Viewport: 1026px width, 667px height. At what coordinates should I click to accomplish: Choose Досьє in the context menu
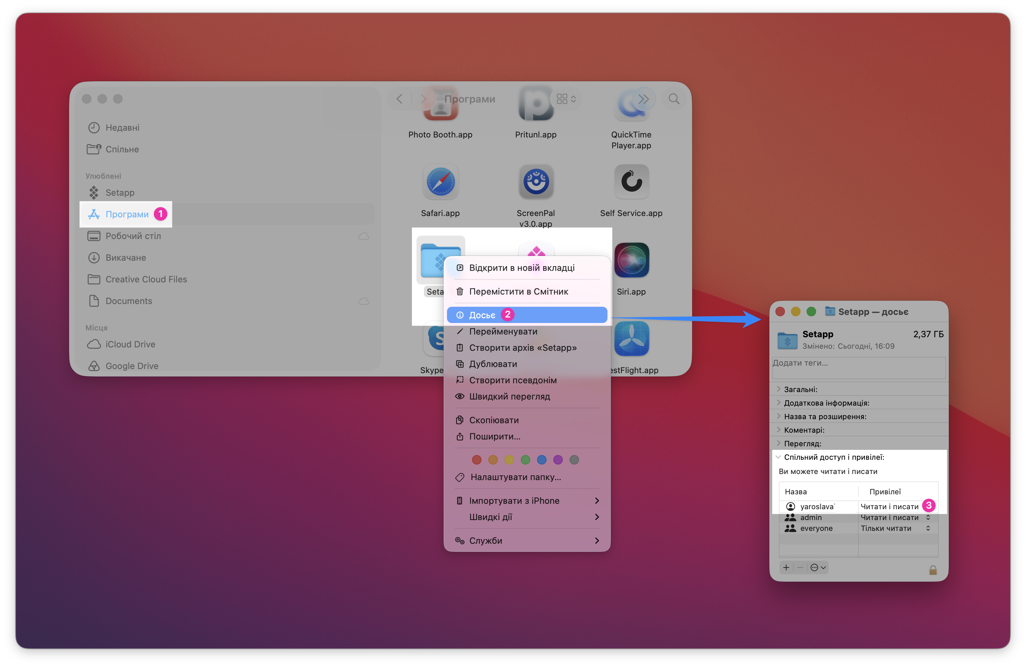pos(527,315)
